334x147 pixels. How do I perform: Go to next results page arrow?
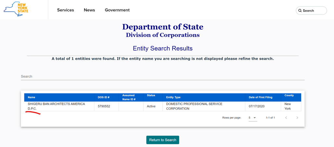click(297, 118)
